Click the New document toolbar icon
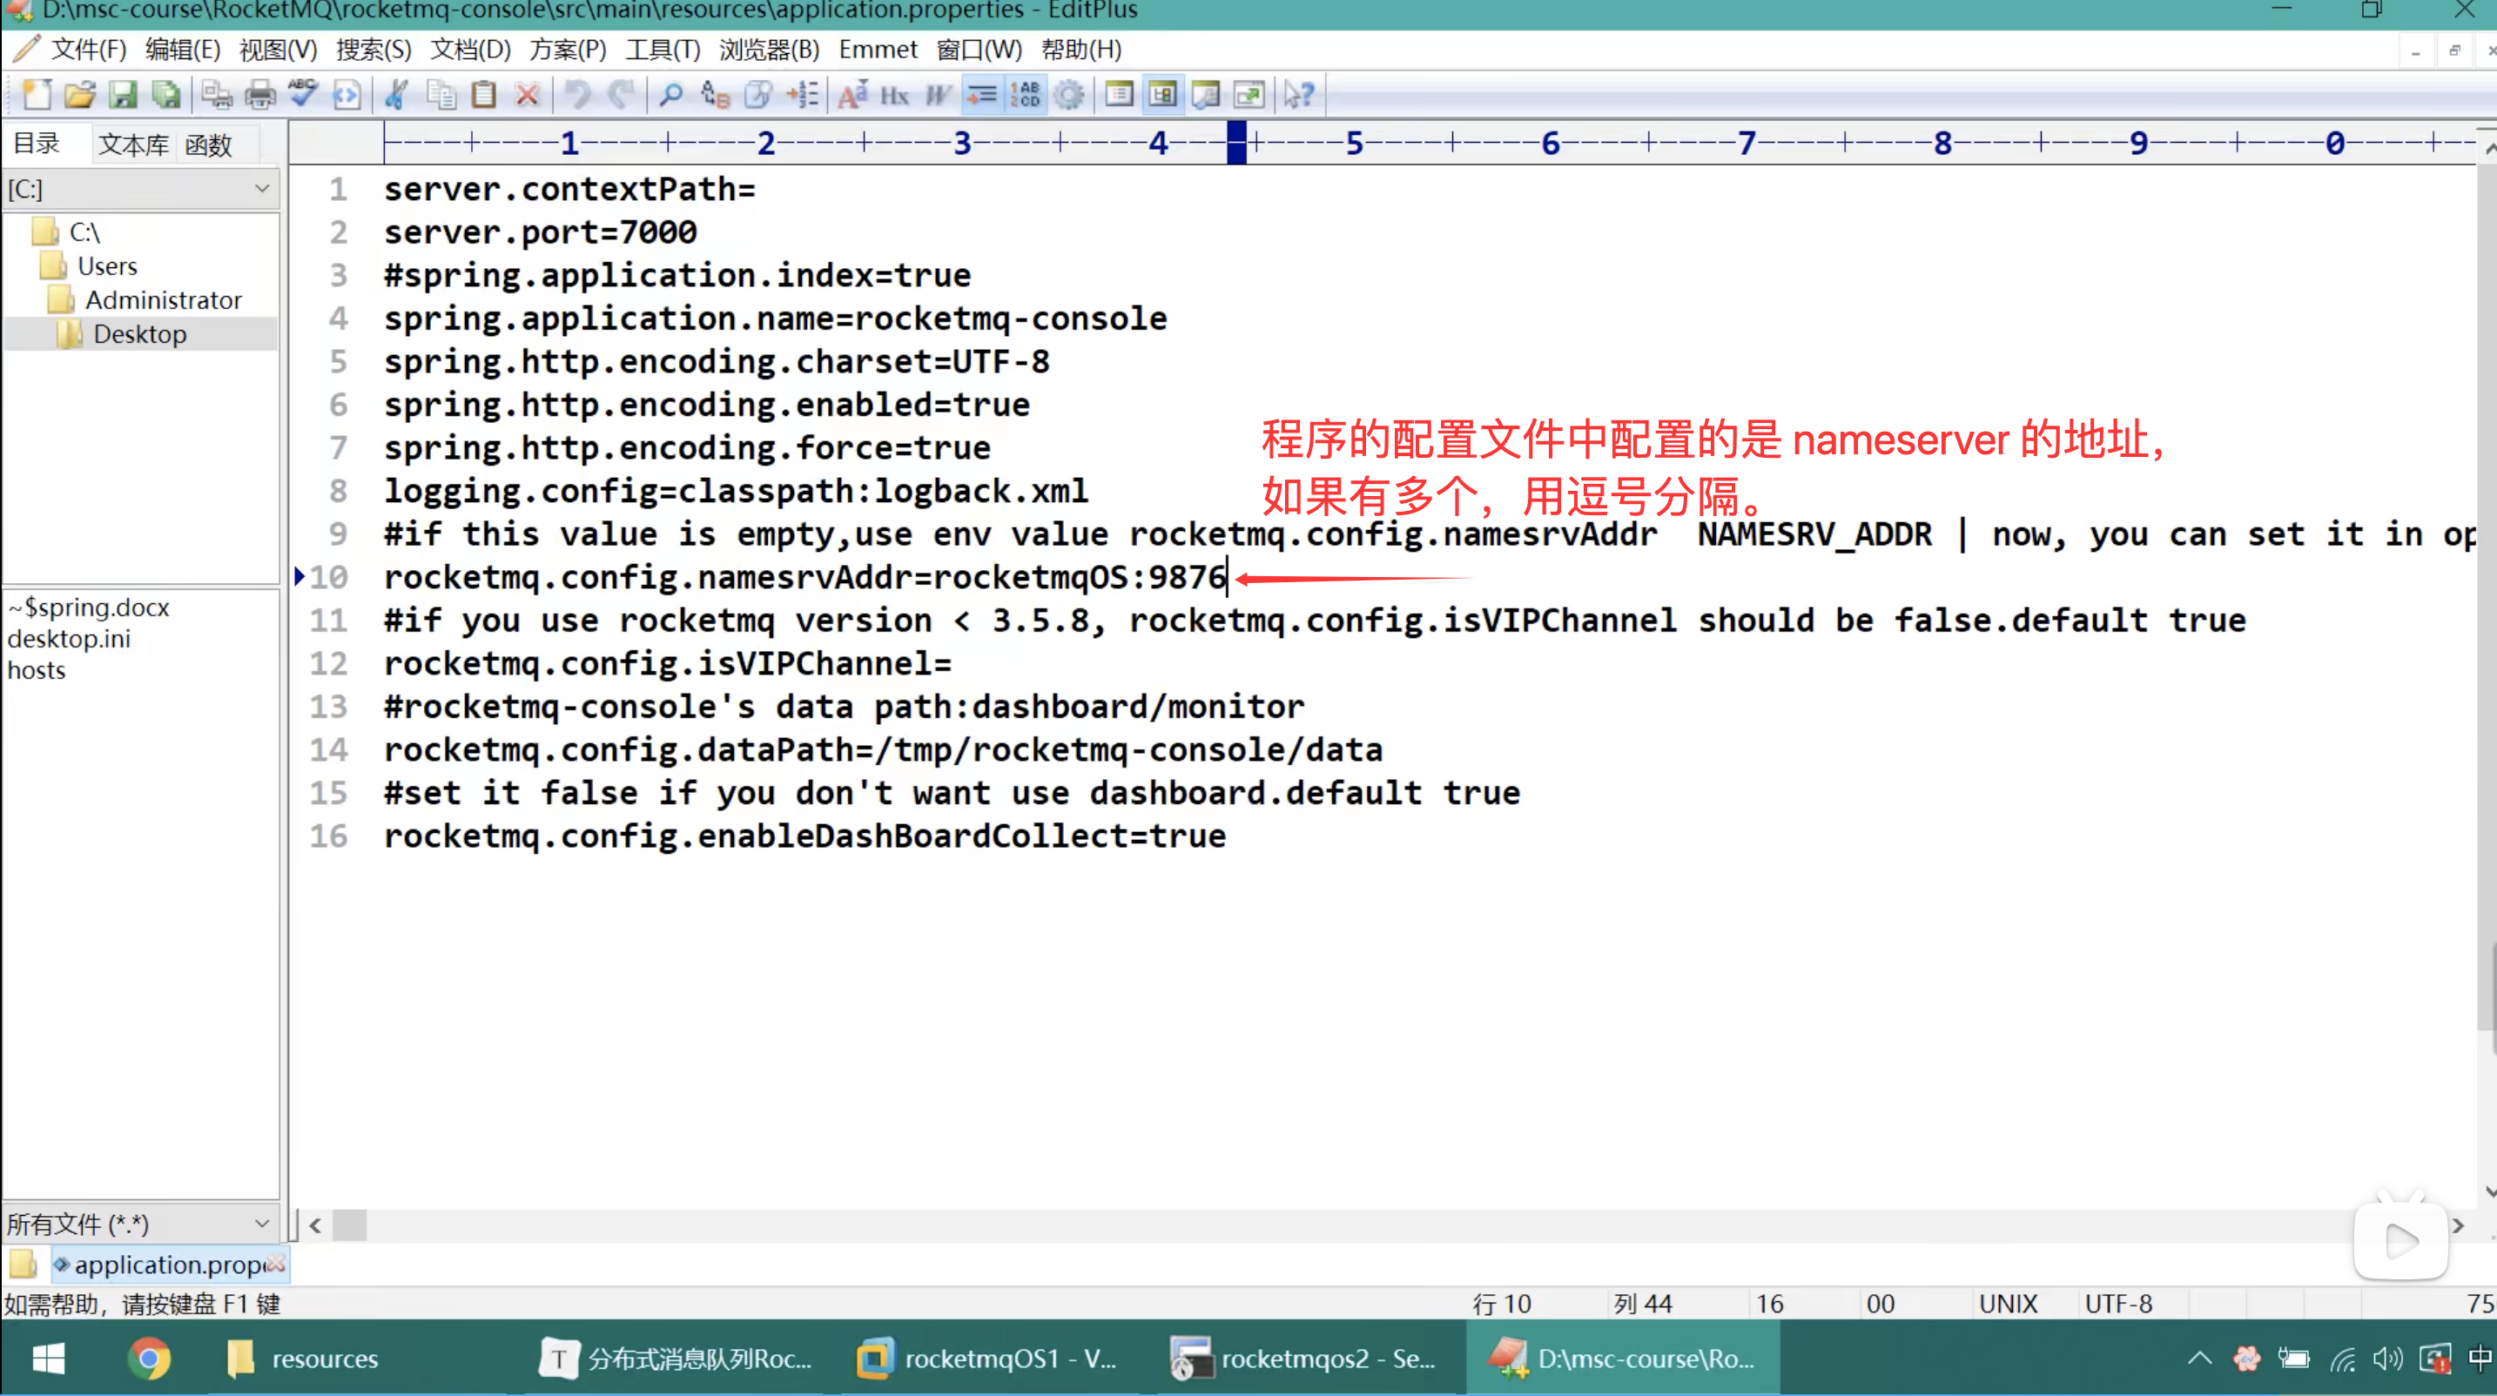Viewport: 2497px width, 1396px height. coord(37,94)
